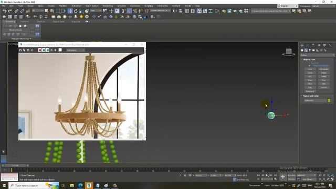Toggle the Layer Explorer icon
This screenshot has height=189, width=336.
click(193, 10)
